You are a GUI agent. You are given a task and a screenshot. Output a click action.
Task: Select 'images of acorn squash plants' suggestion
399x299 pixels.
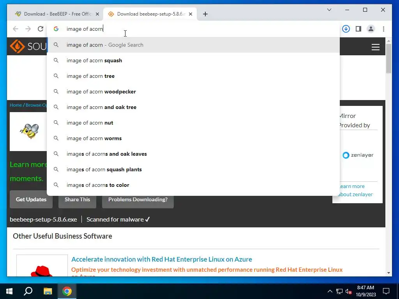point(193,169)
